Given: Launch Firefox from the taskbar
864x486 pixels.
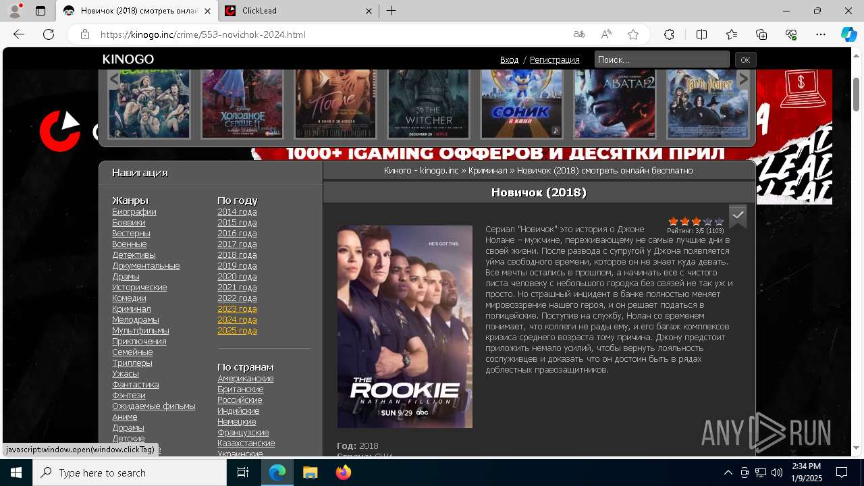Looking at the screenshot, I should click(x=343, y=473).
